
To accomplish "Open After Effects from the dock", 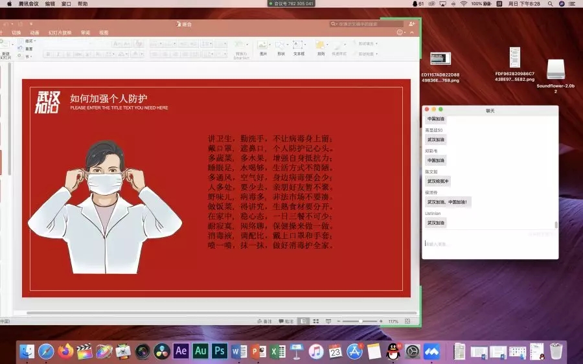I will click(x=181, y=351).
